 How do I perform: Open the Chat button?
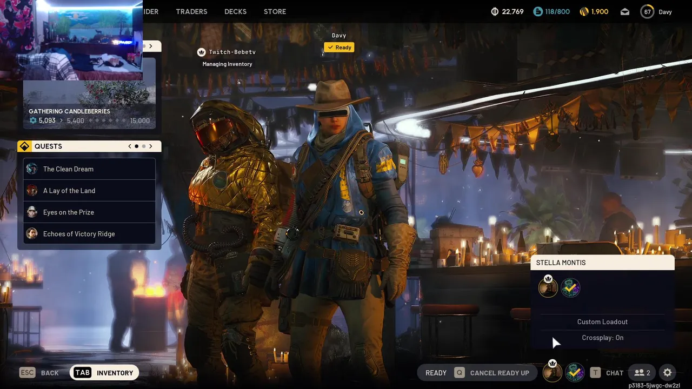click(615, 373)
